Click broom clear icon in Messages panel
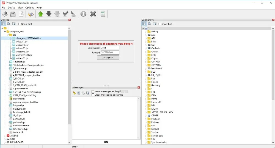Viewport: 275px width, 148px height. click(x=74, y=93)
